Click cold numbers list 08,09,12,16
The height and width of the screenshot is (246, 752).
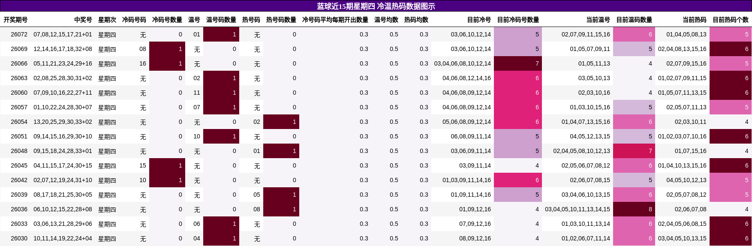(475, 238)
